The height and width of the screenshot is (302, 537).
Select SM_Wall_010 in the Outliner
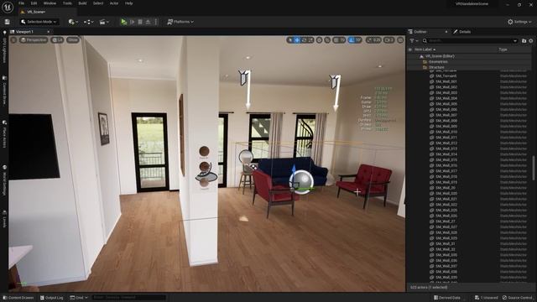(446, 132)
